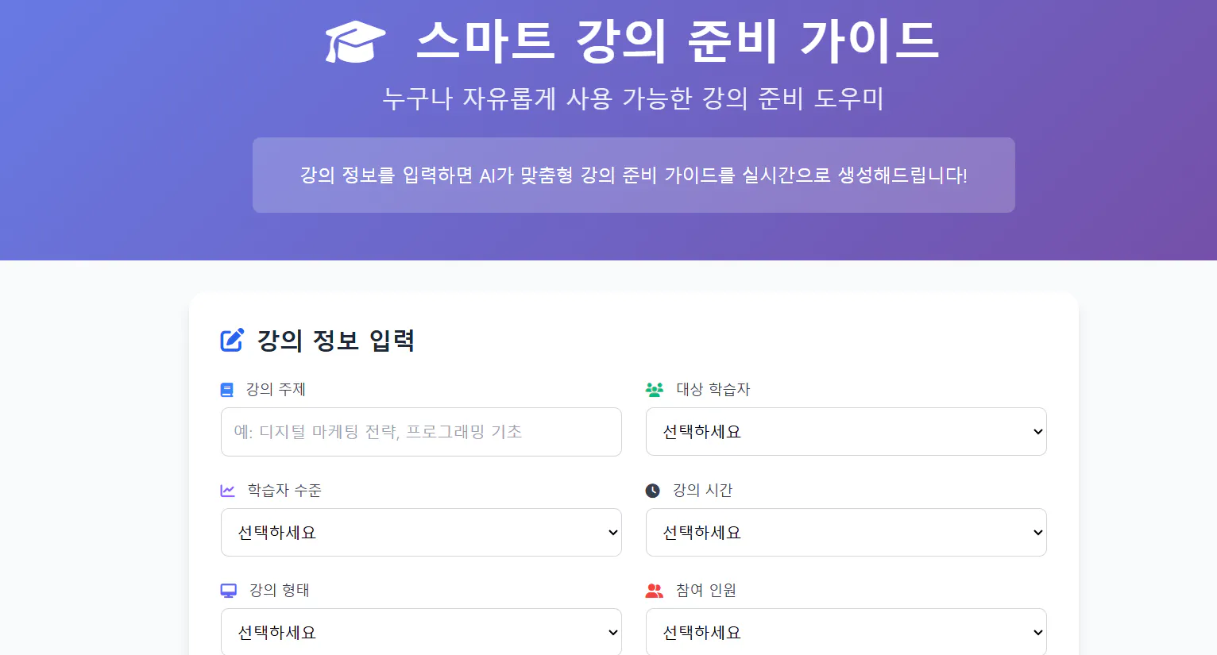This screenshot has height=655, width=1217.
Task: Open the 참여 인원 dropdown
Action: [846, 632]
